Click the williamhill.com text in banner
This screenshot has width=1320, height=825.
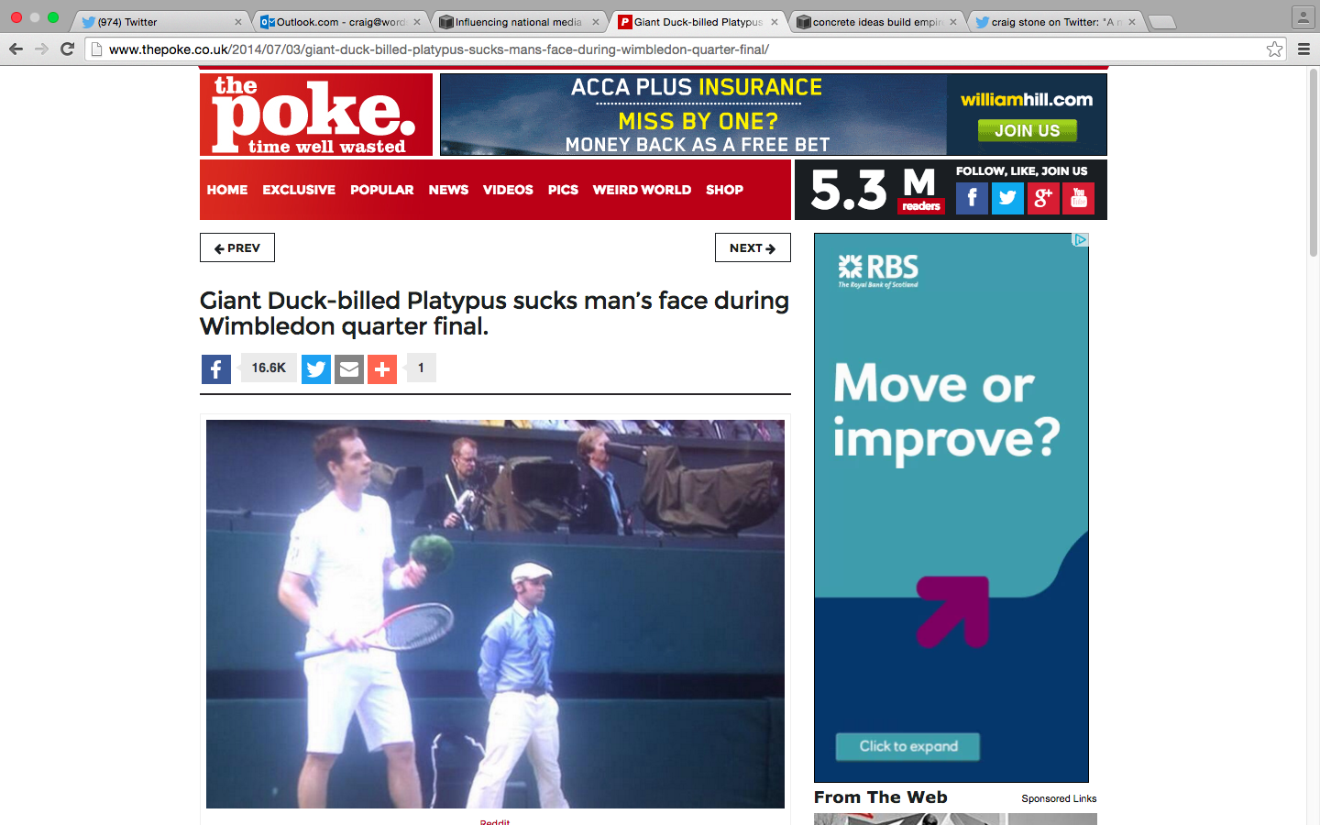(1027, 99)
